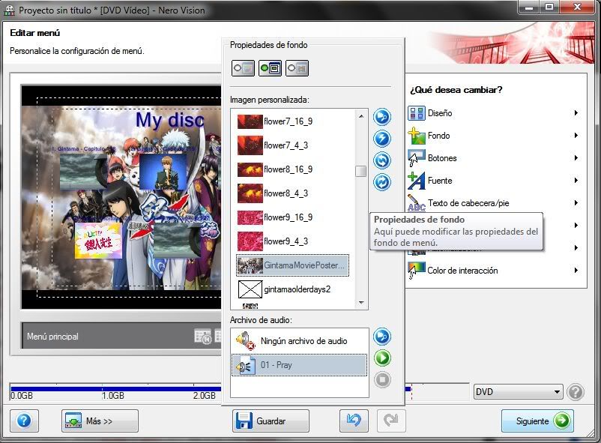Click the Texto de cabecera pencil icon

point(416,202)
